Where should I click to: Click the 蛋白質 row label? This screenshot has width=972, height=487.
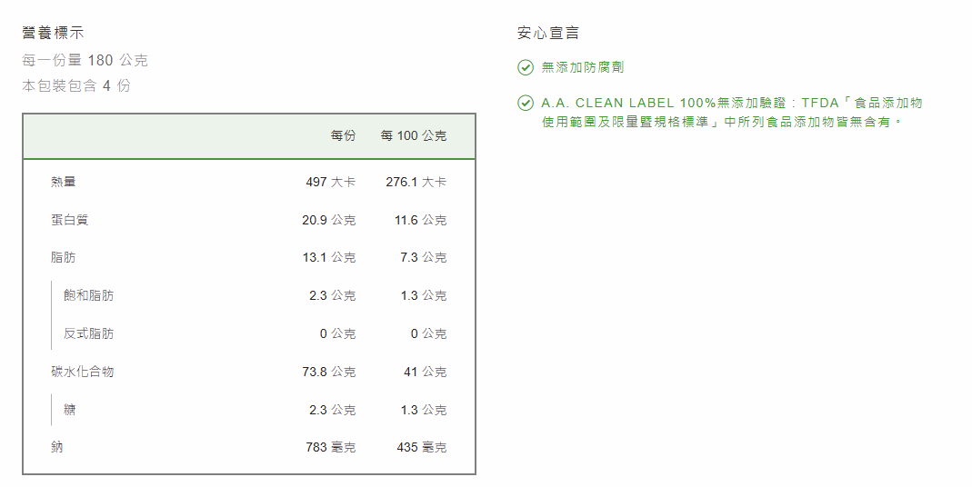pyautogui.click(x=70, y=220)
